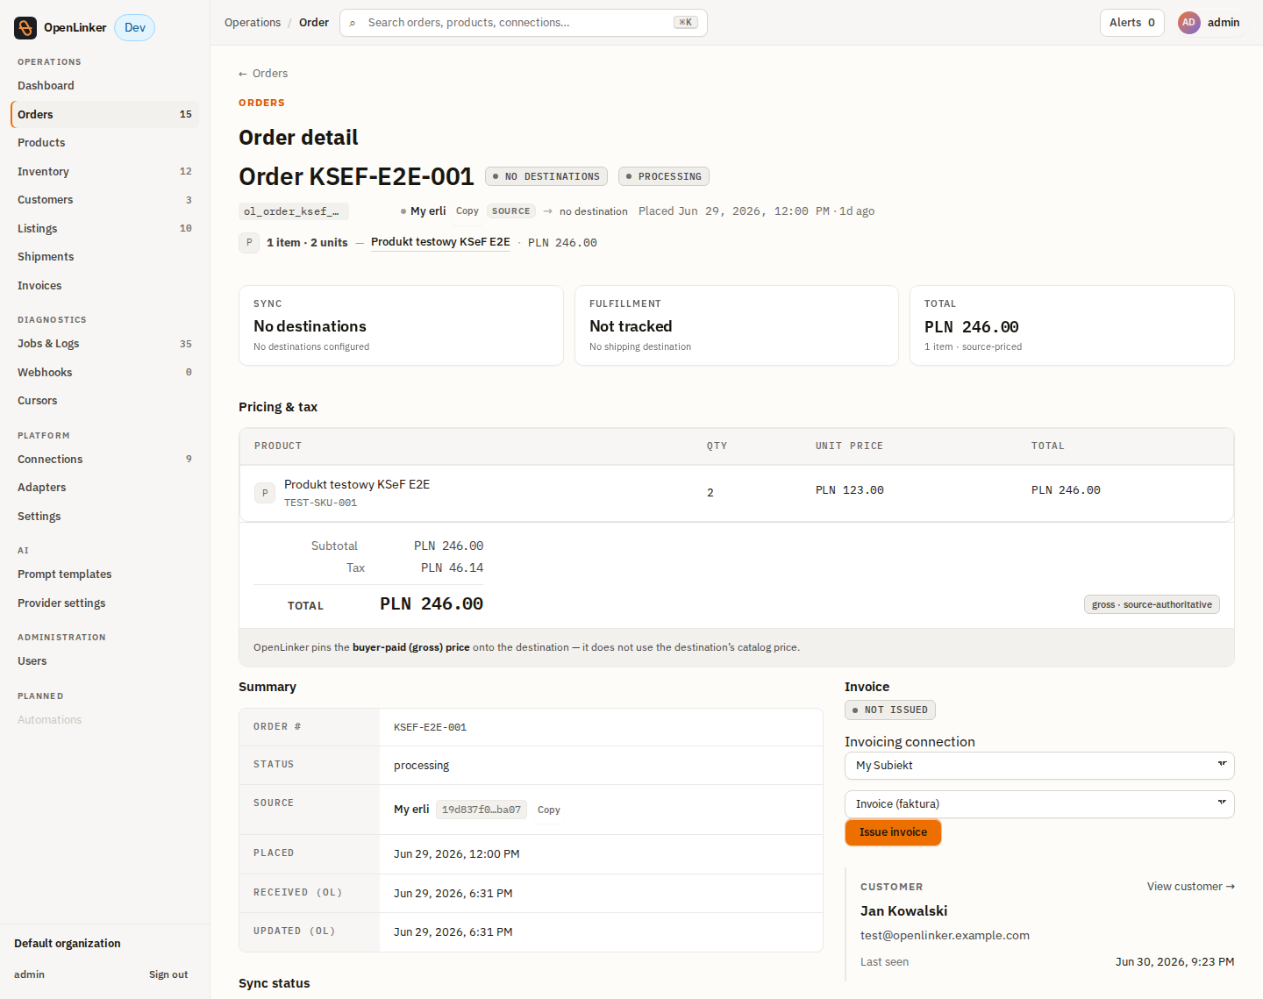Click the Operations breadcrumb
This screenshot has width=1263, height=999.
[253, 23]
